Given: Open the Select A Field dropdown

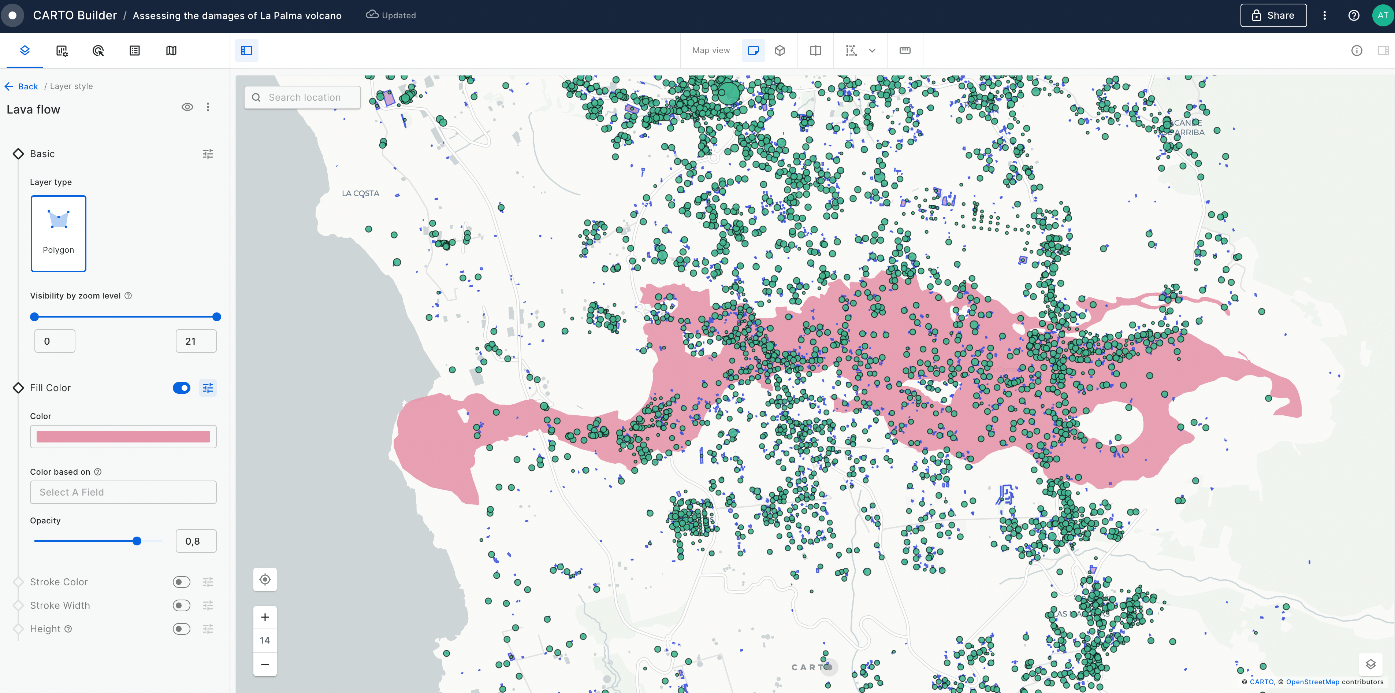Looking at the screenshot, I should (123, 492).
